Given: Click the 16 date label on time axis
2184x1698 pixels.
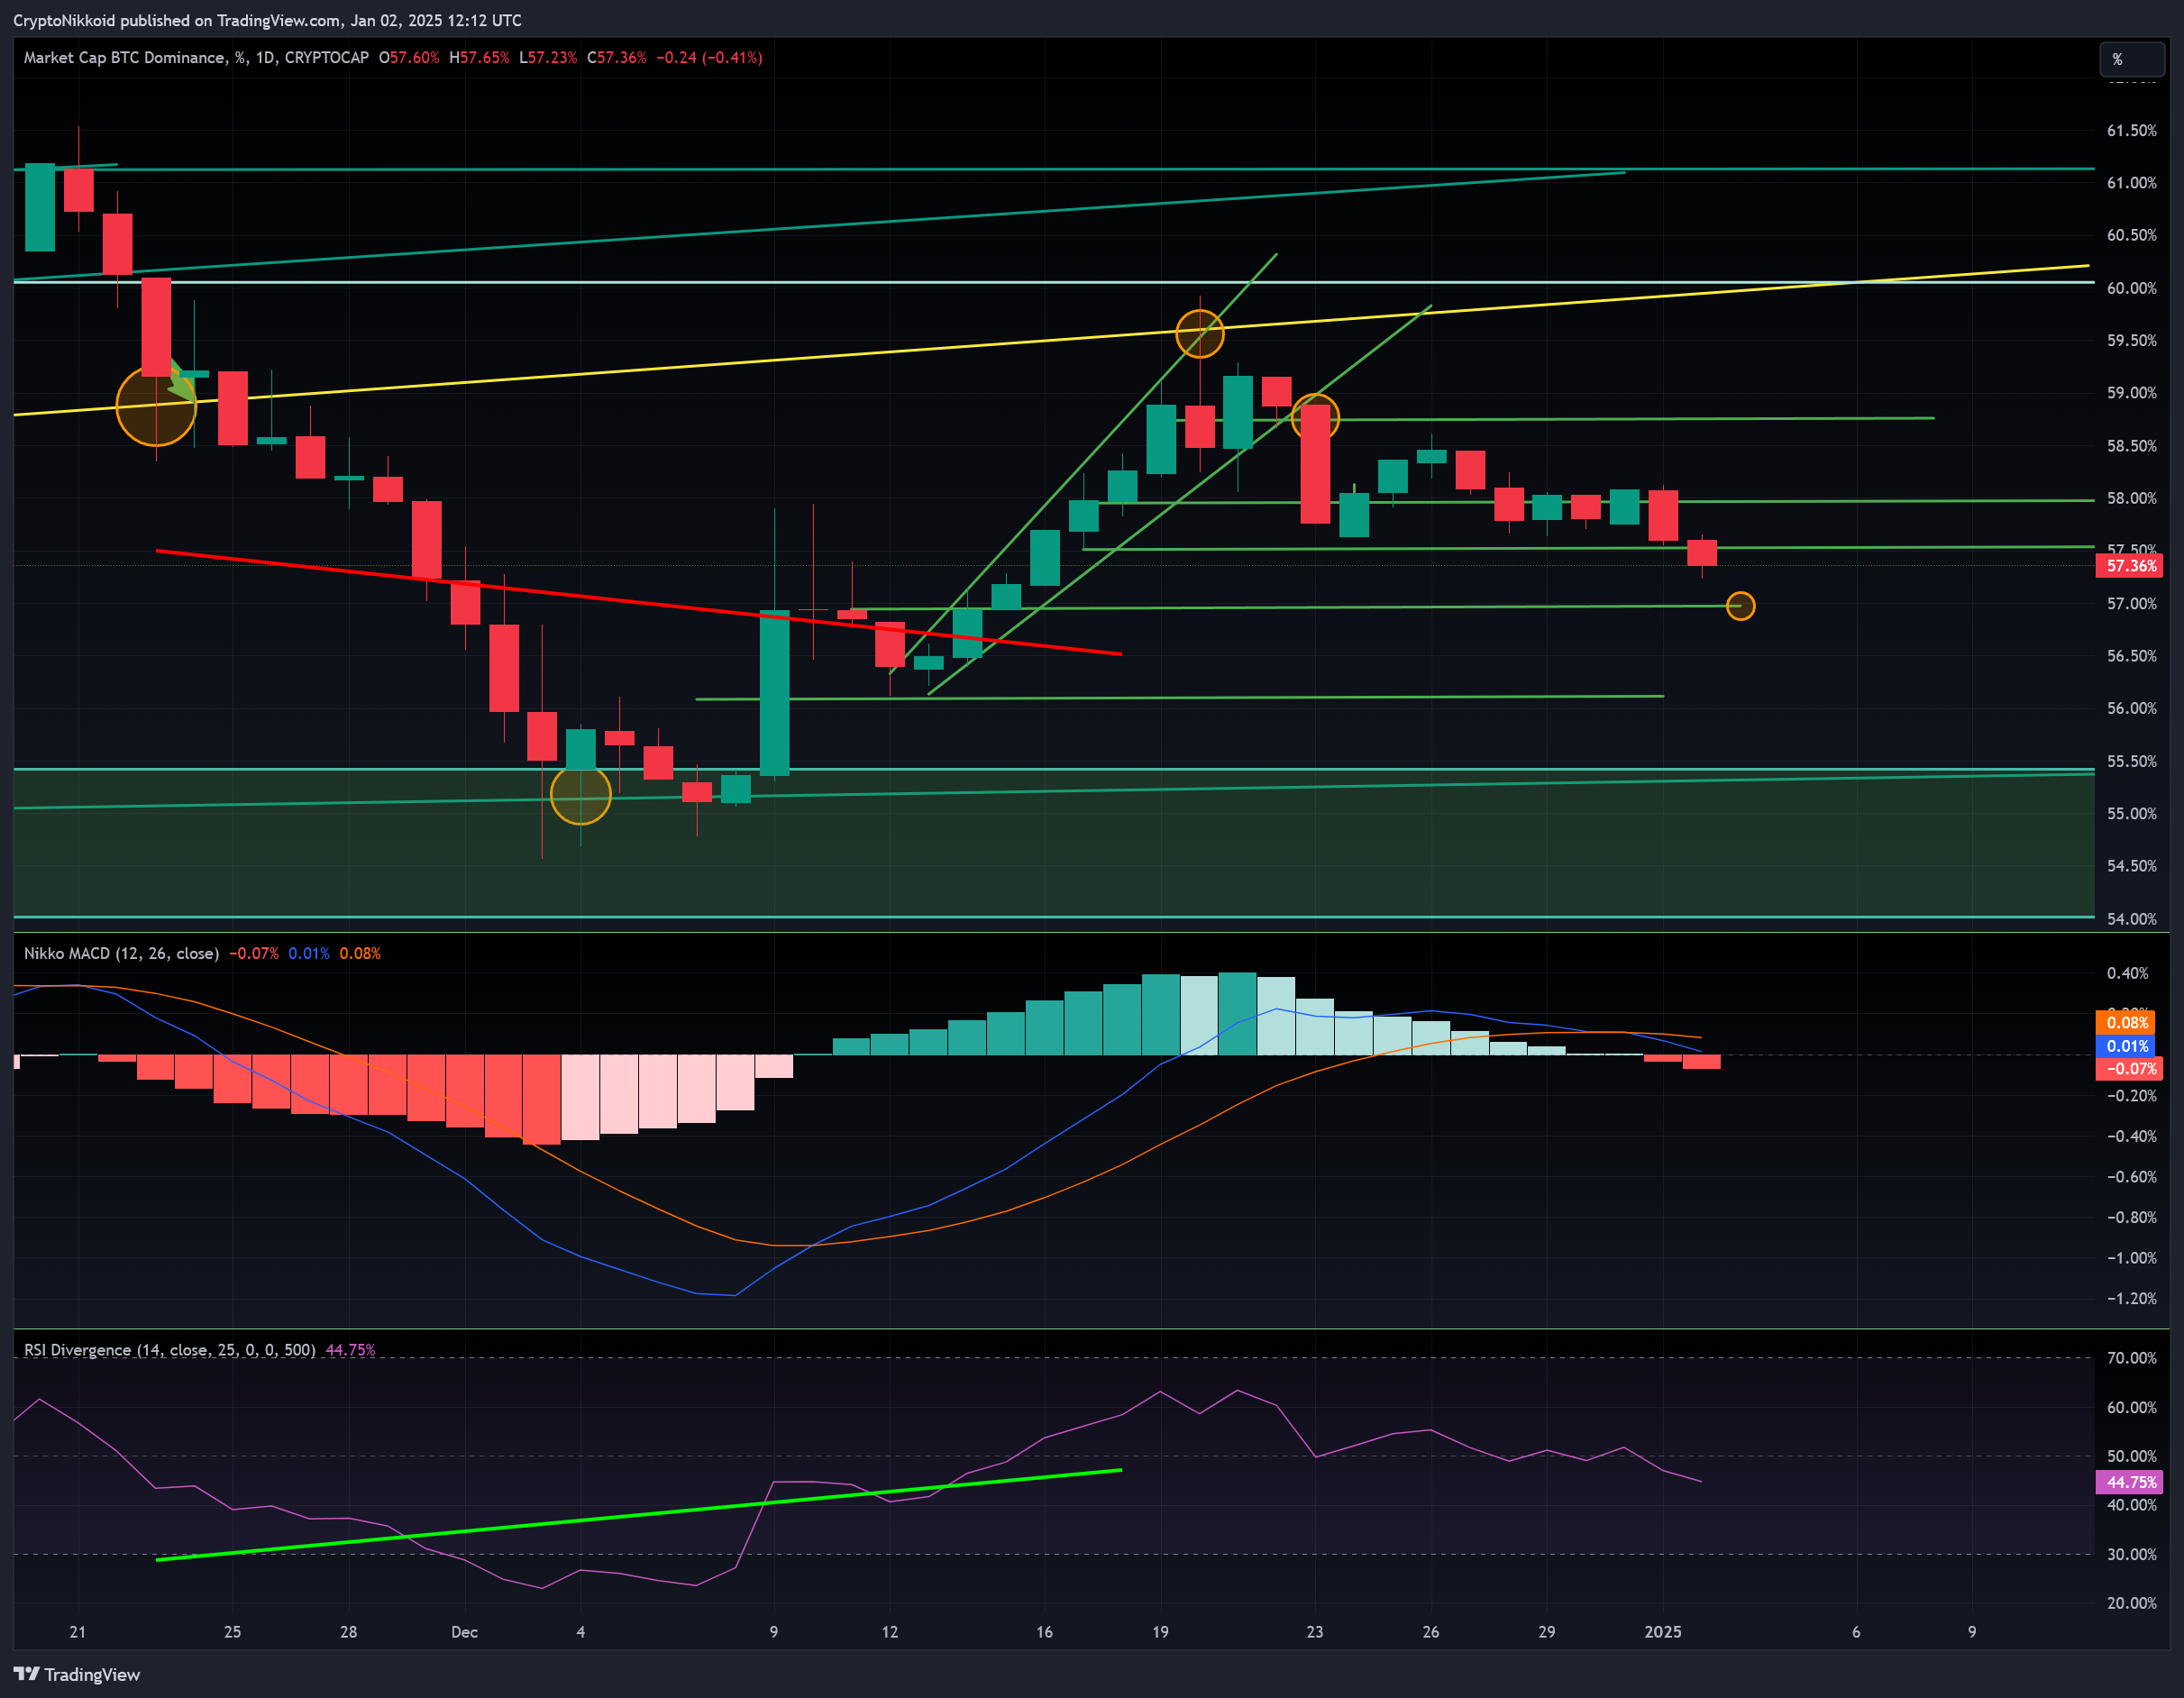Looking at the screenshot, I should [x=1044, y=1632].
